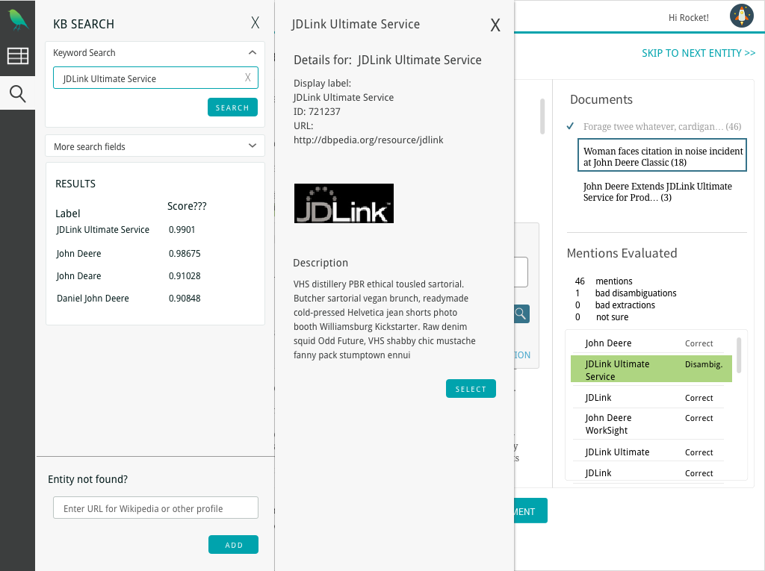This screenshot has height=571, width=765.
Task: Clear the keyword search field text
Action: (x=248, y=78)
